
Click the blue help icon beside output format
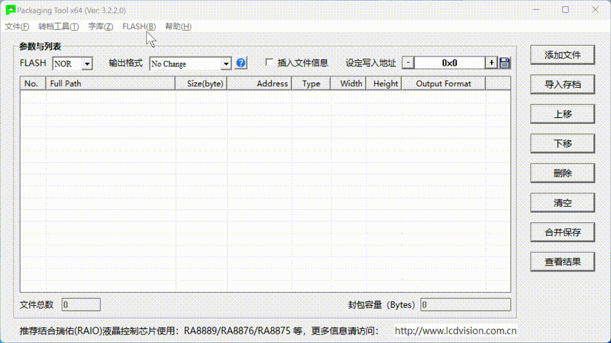coord(241,63)
